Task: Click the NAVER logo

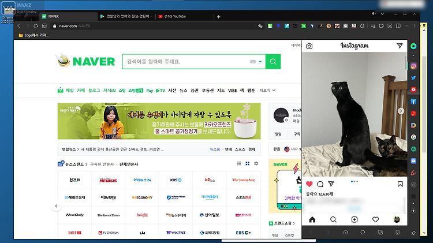Action: click(94, 61)
